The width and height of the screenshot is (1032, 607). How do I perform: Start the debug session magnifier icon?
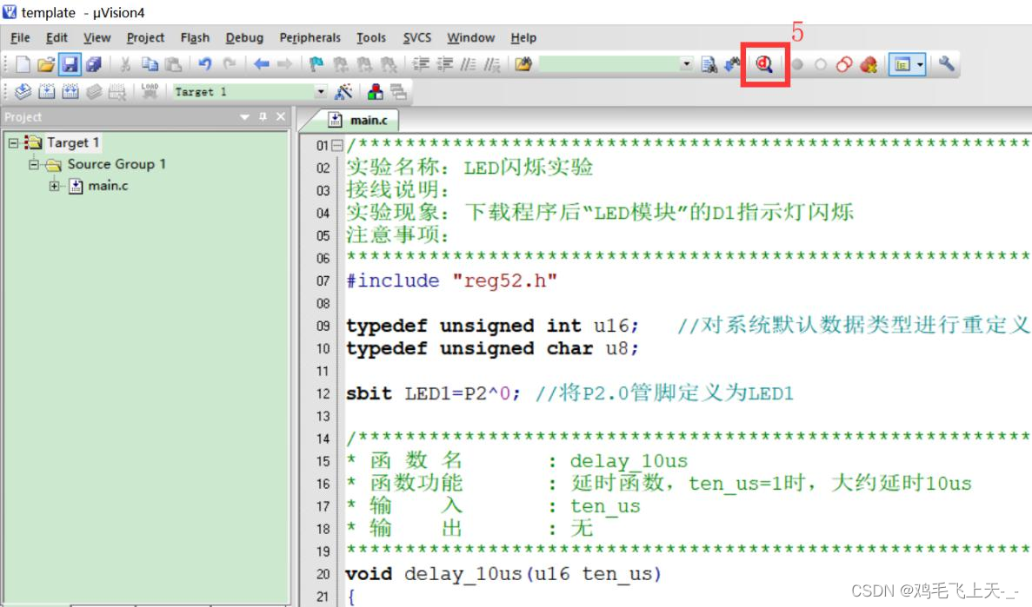coord(764,64)
